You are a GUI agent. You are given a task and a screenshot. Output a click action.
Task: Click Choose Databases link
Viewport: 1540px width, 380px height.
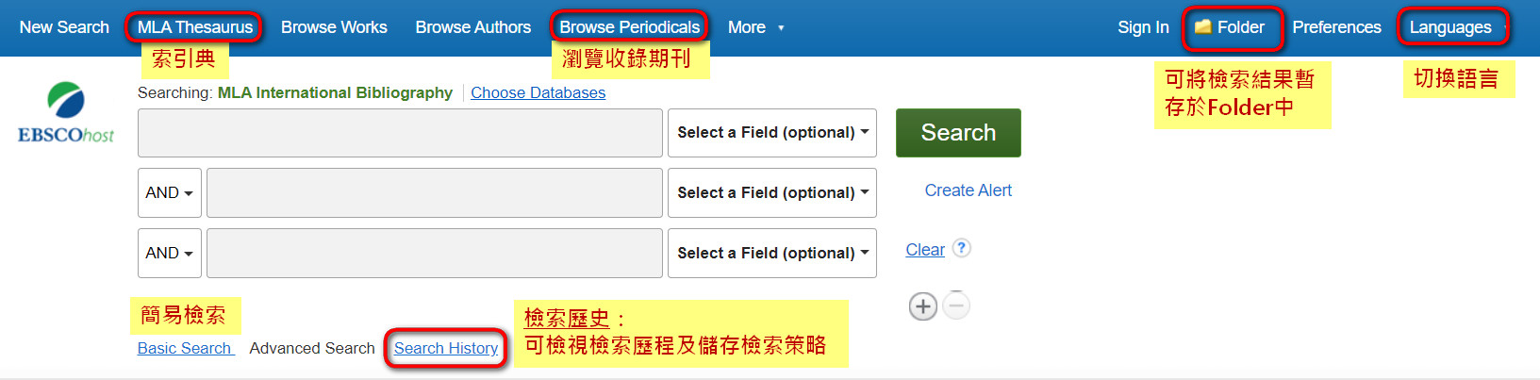tap(538, 92)
